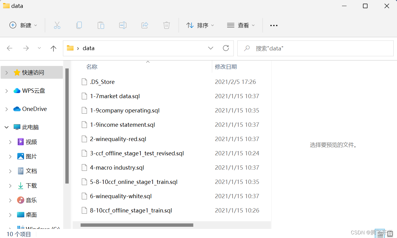Open the 排序 sort dropdown
The width and height of the screenshot is (397, 238).
[x=200, y=25]
